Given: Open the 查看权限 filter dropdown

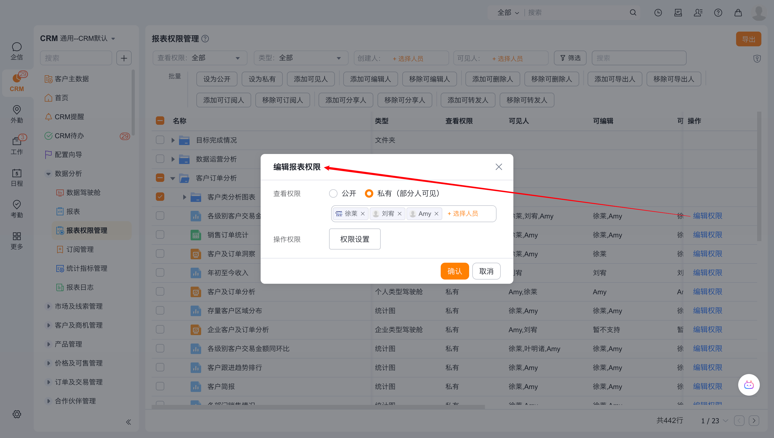Looking at the screenshot, I should (x=200, y=58).
